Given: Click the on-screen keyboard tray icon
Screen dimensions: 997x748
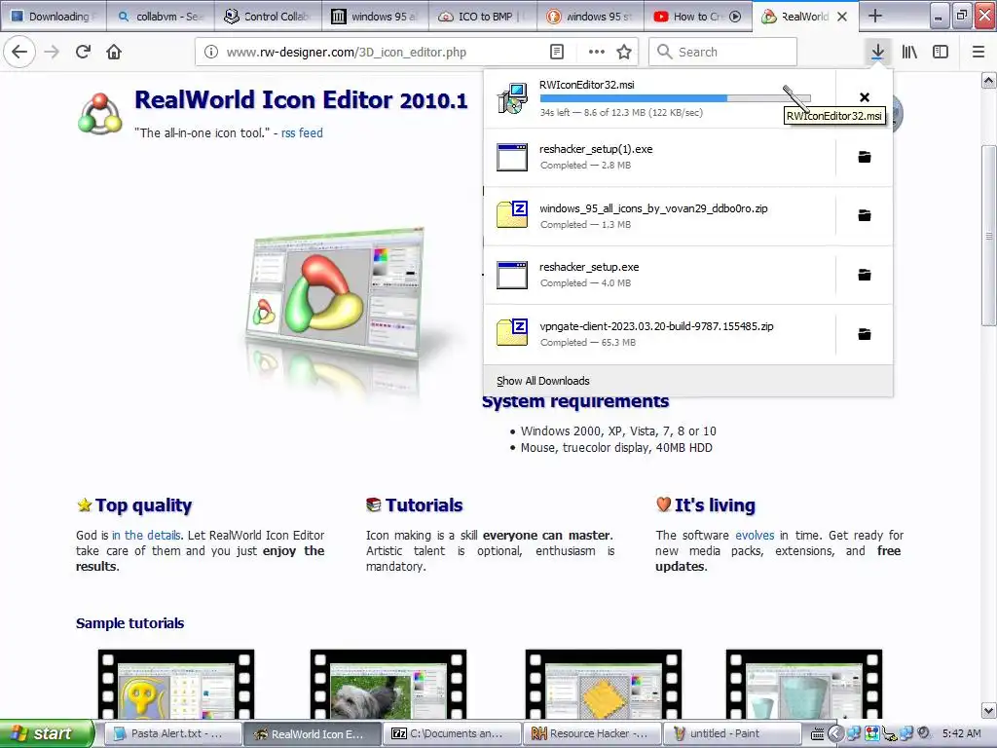Looking at the screenshot, I should point(818,734).
